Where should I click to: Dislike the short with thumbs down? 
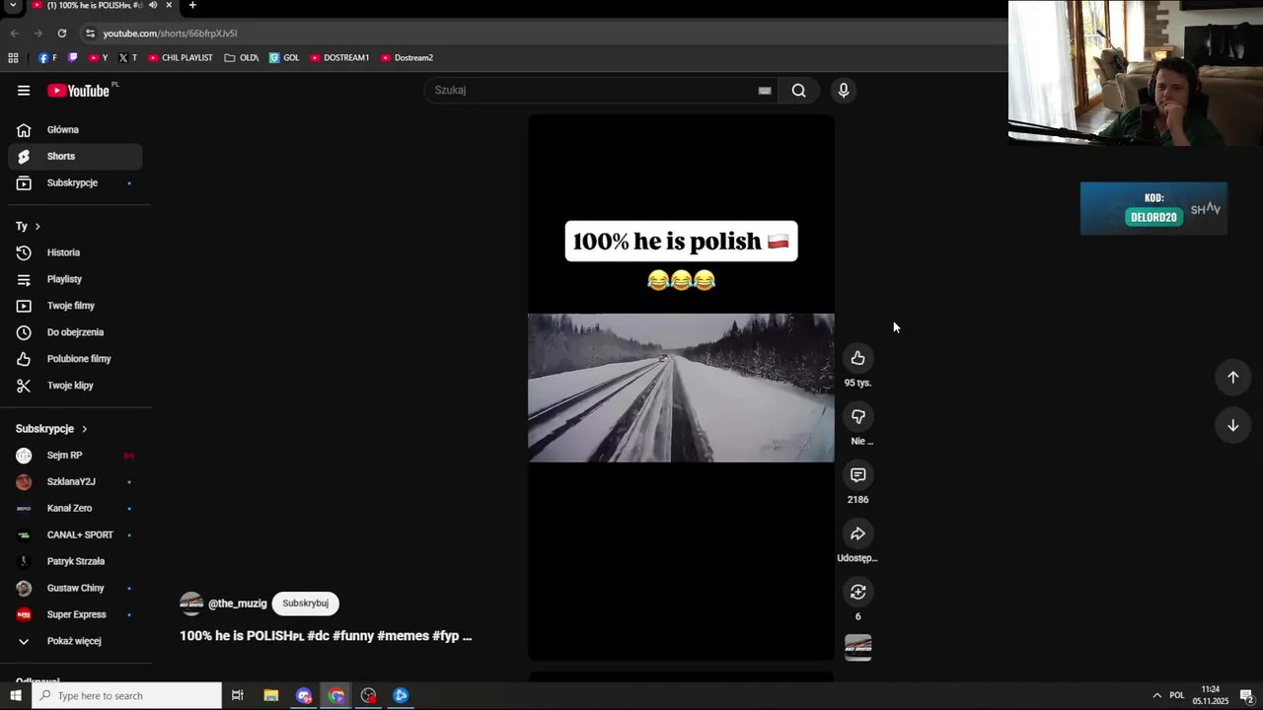(858, 417)
